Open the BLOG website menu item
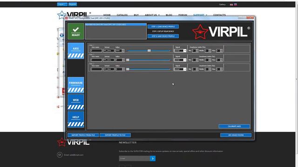 click(x=169, y=15)
